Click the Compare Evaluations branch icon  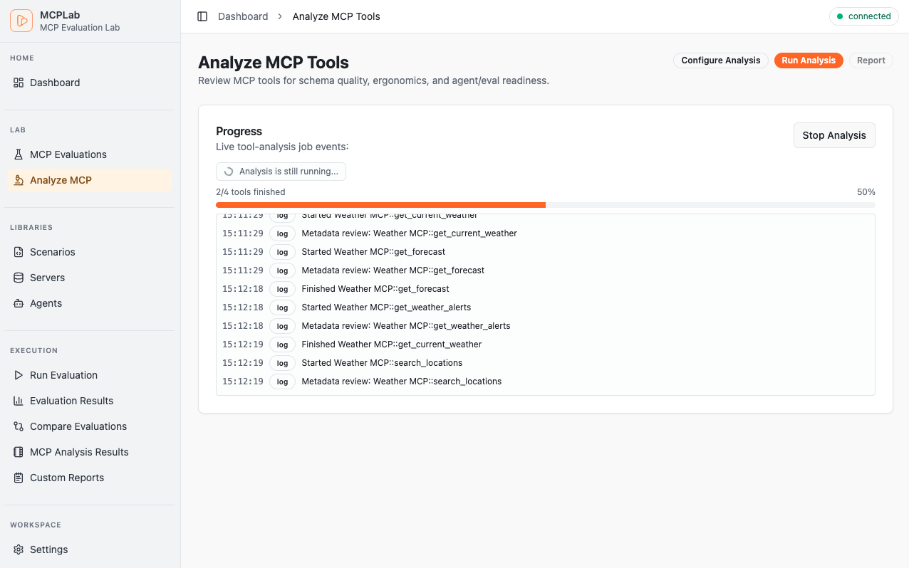(19, 426)
